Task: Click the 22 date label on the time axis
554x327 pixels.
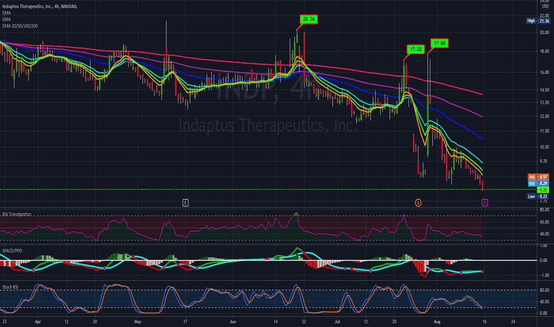Action: (x=304, y=322)
